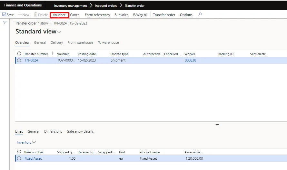This screenshot has width=287, height=170.
Task: Open the From warehouse tab
Action: [80, 42]
